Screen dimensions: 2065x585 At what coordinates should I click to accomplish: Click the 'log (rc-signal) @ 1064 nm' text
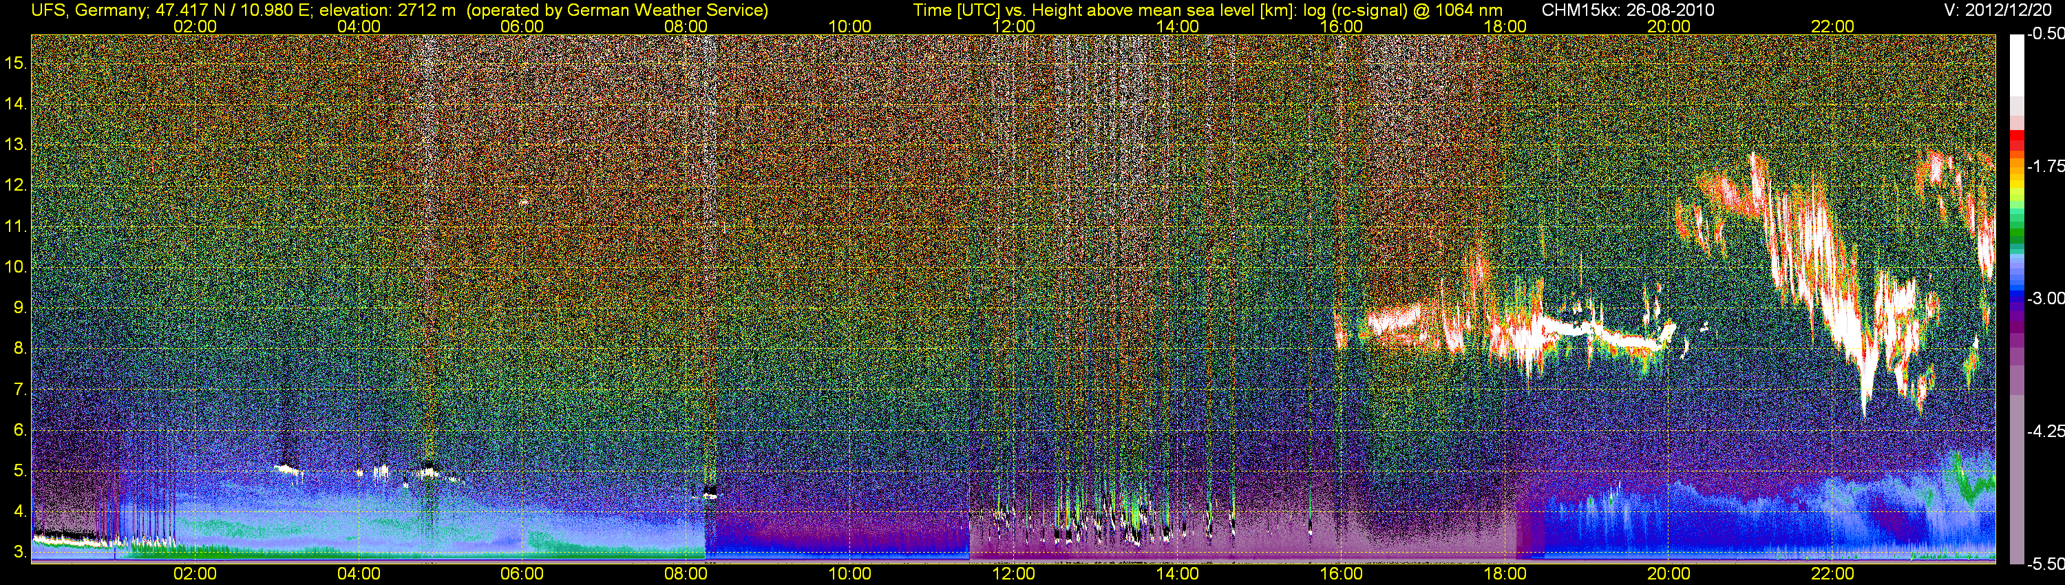[x=1403, y=10]
